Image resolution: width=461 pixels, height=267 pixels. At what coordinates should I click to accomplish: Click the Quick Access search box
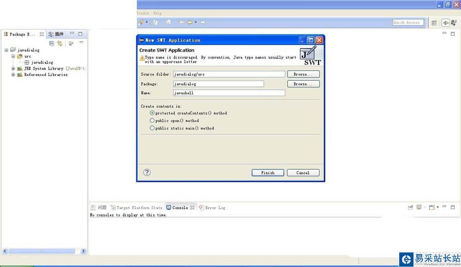tap(408, 22)
